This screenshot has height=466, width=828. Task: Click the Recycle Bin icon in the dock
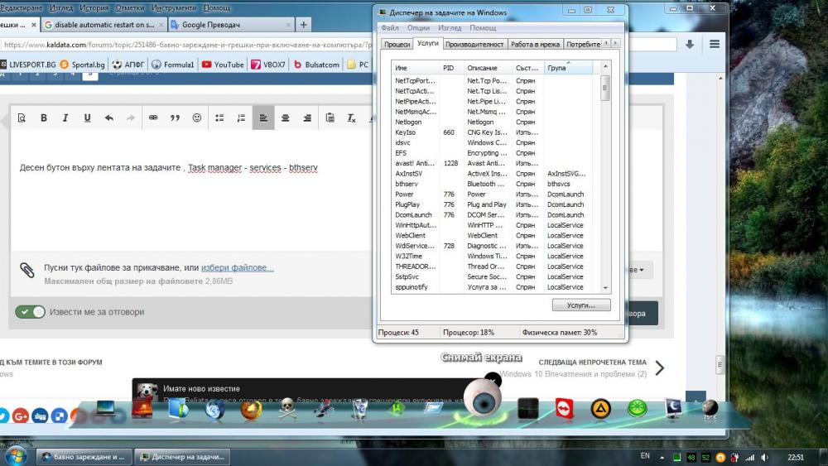coord(359,409)
